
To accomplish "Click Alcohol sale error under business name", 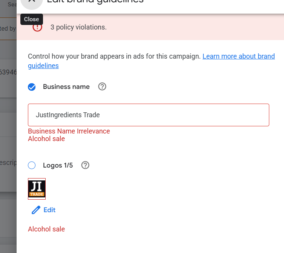I will [46, 139].
